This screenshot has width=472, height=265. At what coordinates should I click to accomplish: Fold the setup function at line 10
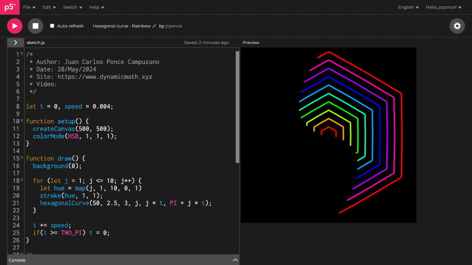pos(22,121)
